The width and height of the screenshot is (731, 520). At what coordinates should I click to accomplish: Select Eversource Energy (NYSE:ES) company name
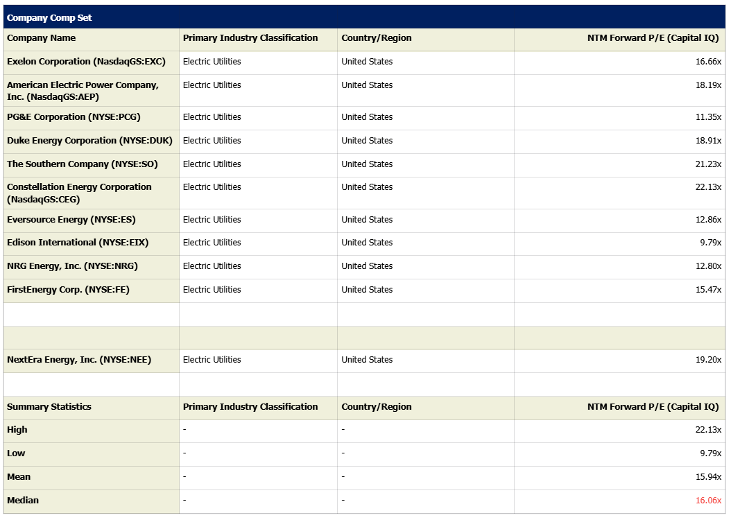pos(71,220)
